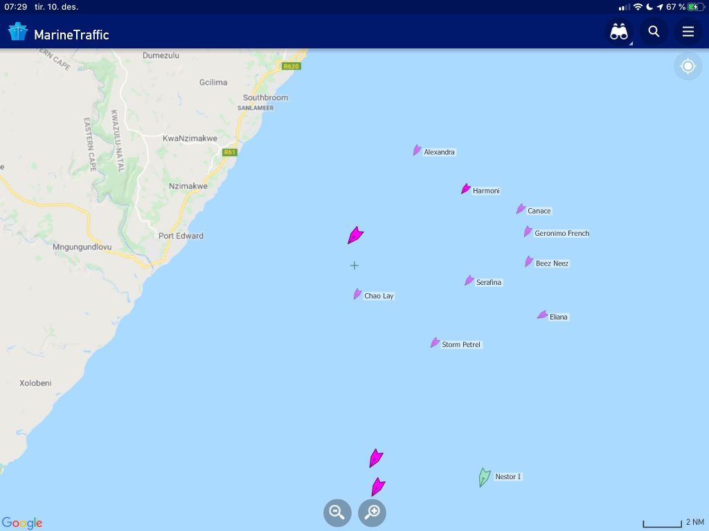Select the Nestor I green vessel marker
This screenshot has width=709, height=531.
[484, 477]
